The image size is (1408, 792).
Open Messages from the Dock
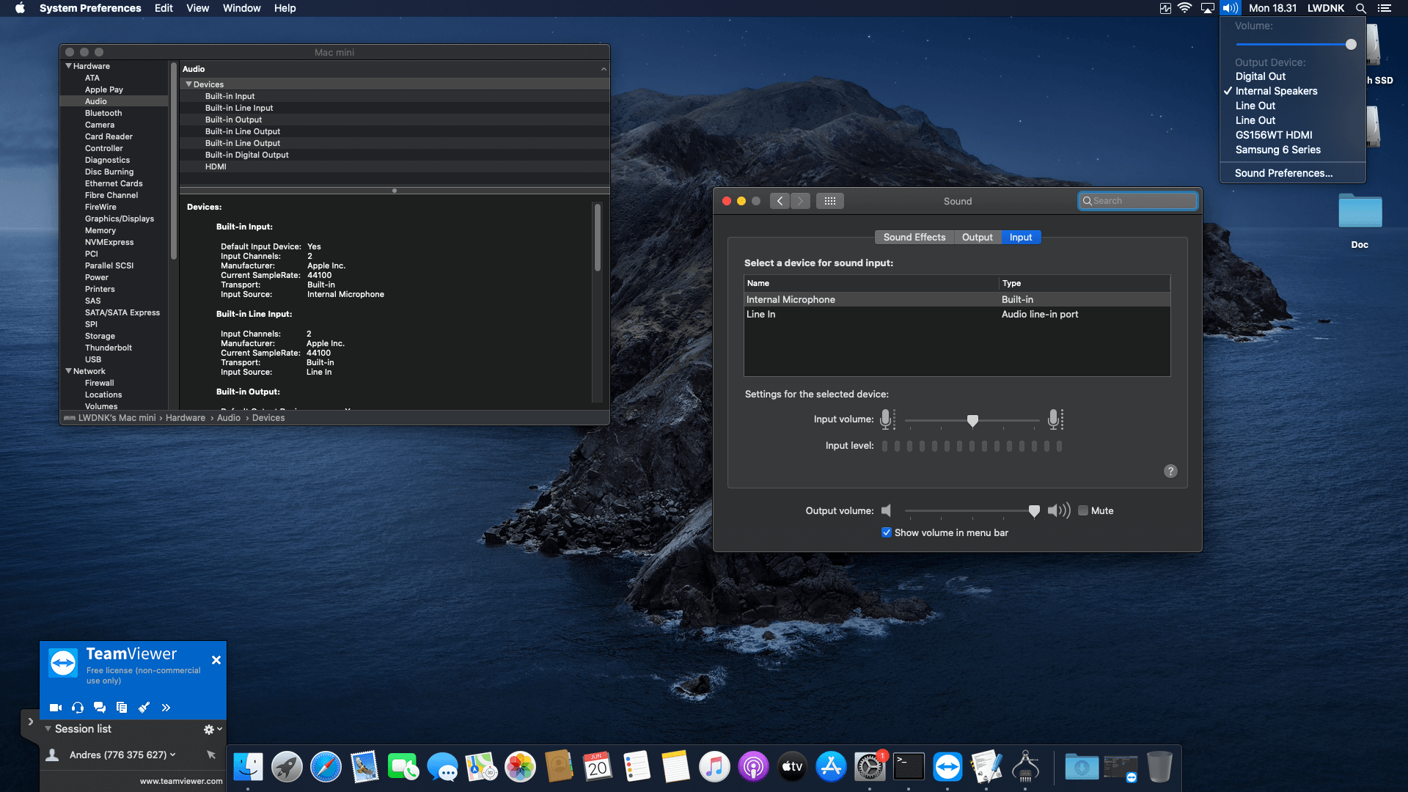tap(442, 767)
